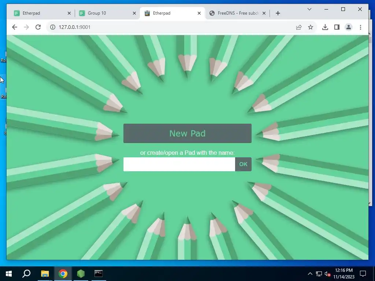Close the Chrome window
Image resolution: width=375 pixels, height=281 pixels.
360,9
